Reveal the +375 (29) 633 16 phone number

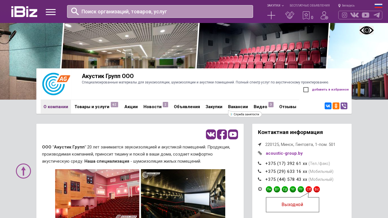[x=286, y=171]
